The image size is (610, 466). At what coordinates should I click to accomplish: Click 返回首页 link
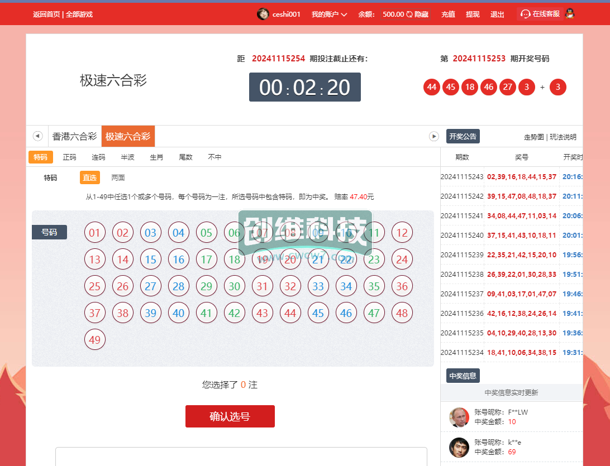coord(46,15)
